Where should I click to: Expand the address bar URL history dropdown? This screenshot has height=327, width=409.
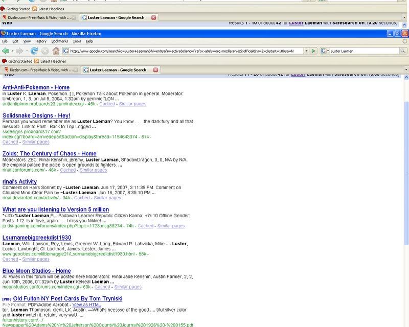click(x=306, y=51)
